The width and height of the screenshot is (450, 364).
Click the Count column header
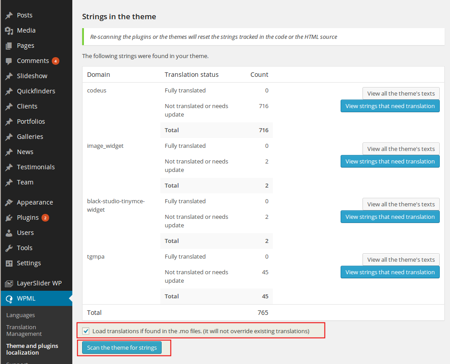pyautogui.click(x=259, y=75)
